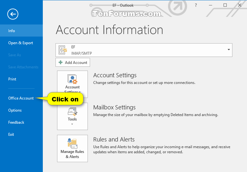The width and height of the screenshot is (247, 172).
Task: Click the back arrow circle icon
Action: (x=13, y=14)
